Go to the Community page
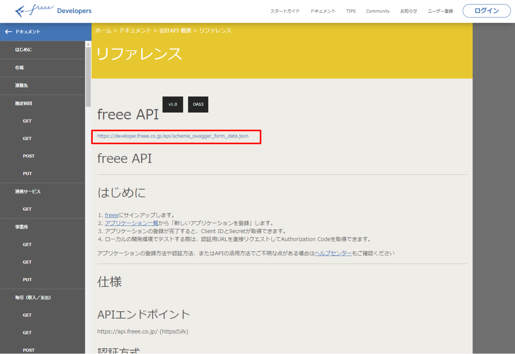 [x=378, y=11]
